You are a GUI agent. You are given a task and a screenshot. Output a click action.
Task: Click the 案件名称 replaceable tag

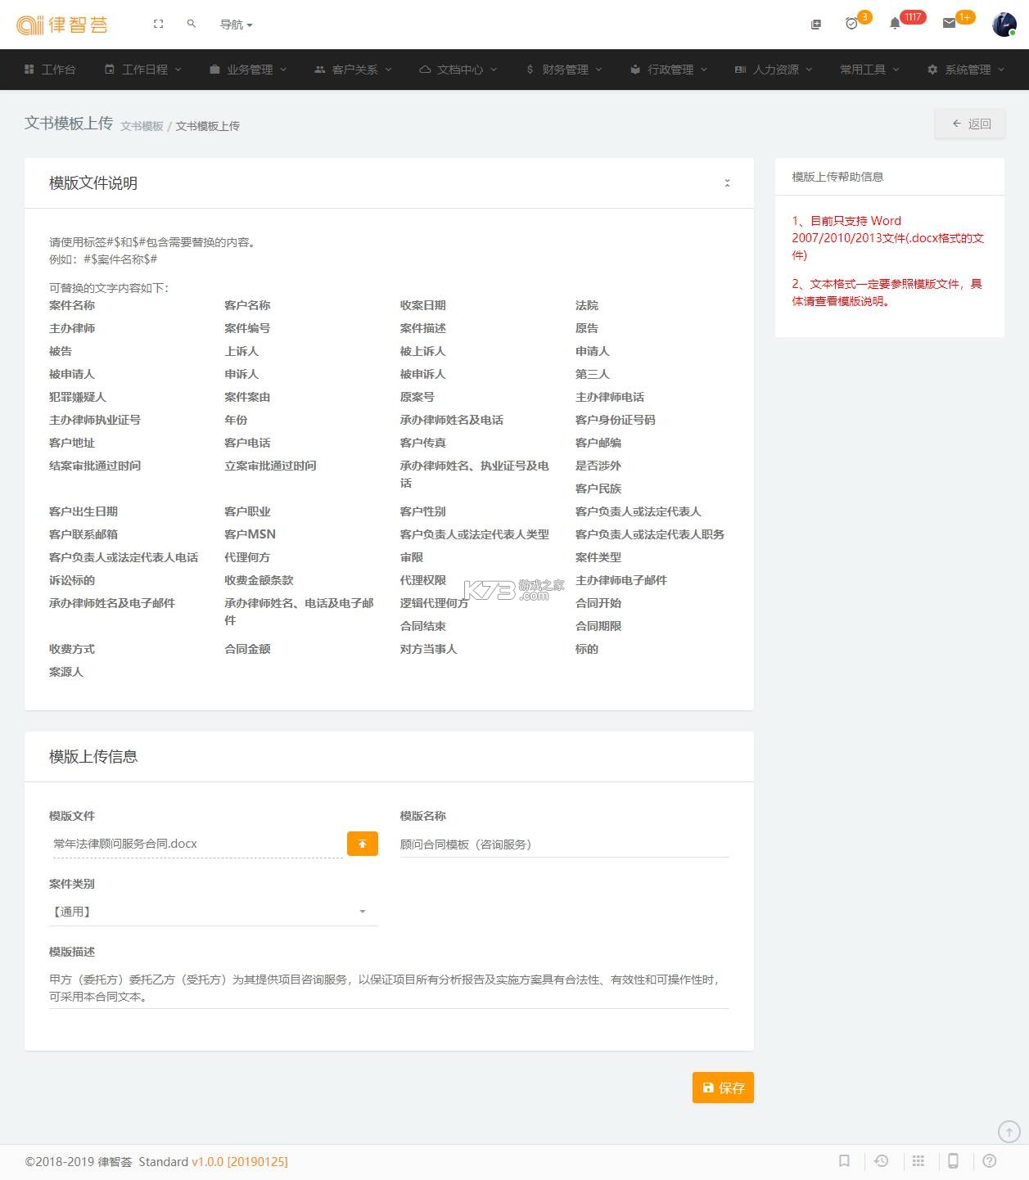coord(72,305)
